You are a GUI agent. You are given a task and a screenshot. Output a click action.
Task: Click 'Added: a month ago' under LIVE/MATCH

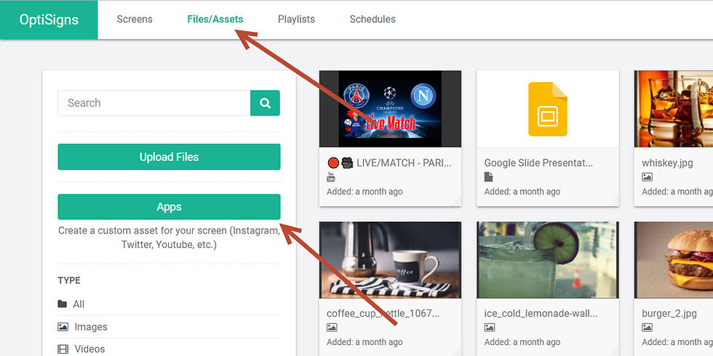pyautogui.click(x=365, y=192)
